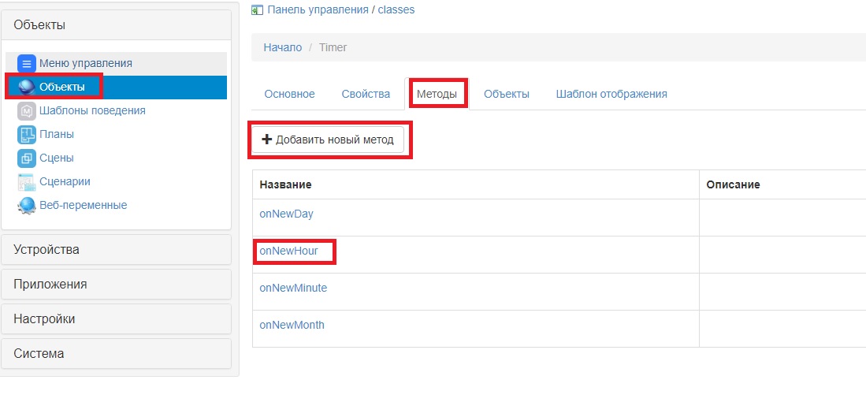Click the Меню управления menu icon
Image resolution: width=866 pixels, height=417 pixels.
(27, 64)
